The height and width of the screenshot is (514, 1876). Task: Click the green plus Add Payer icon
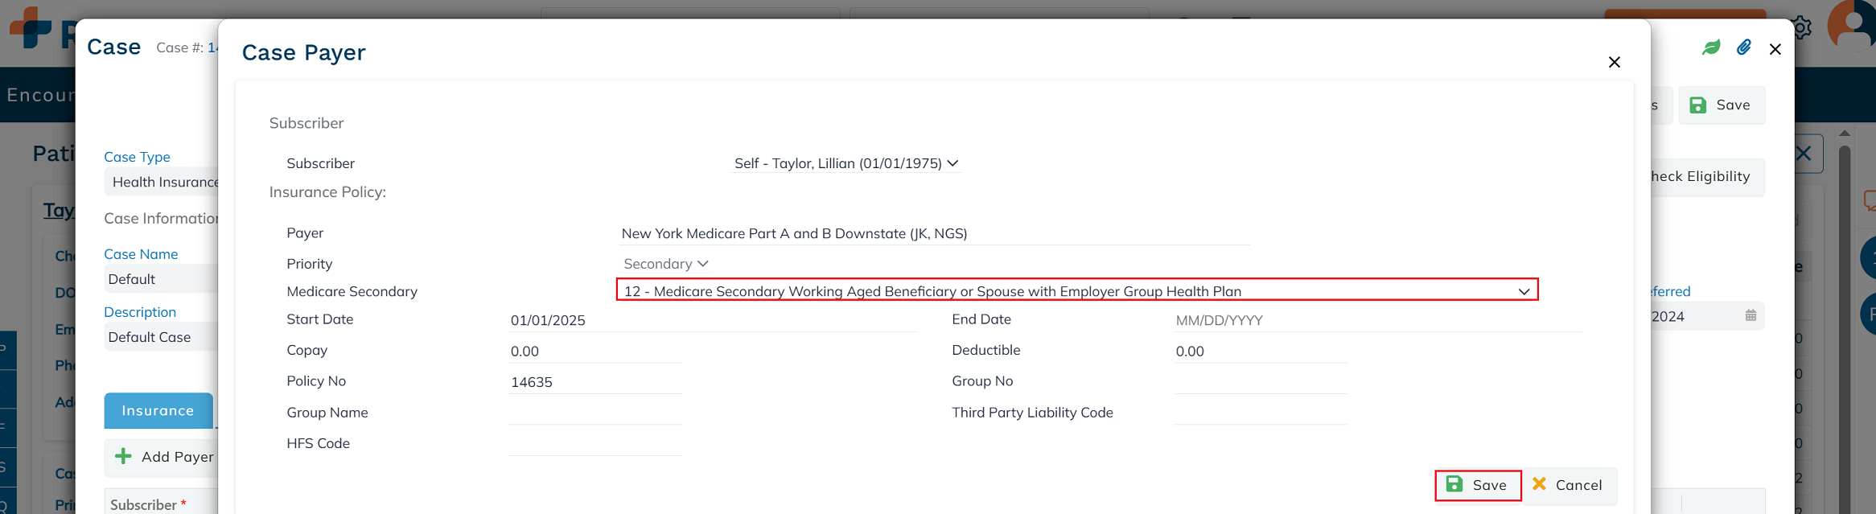(123, 457)
